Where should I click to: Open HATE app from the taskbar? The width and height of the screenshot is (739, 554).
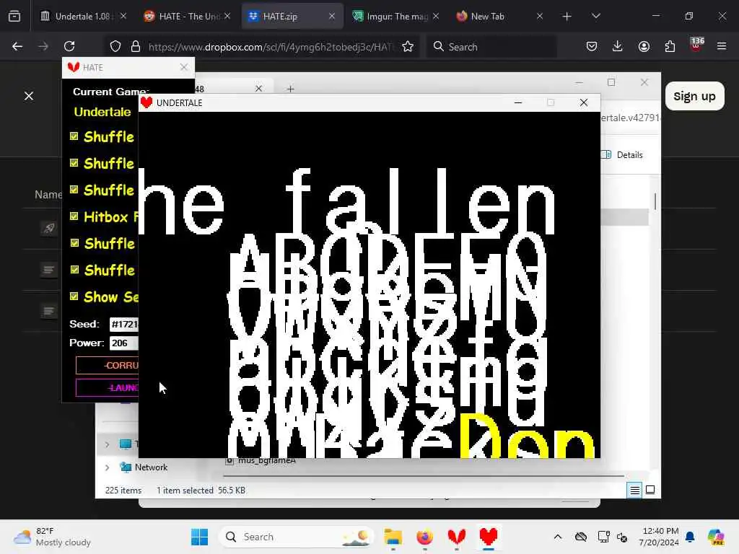(457, 537)
